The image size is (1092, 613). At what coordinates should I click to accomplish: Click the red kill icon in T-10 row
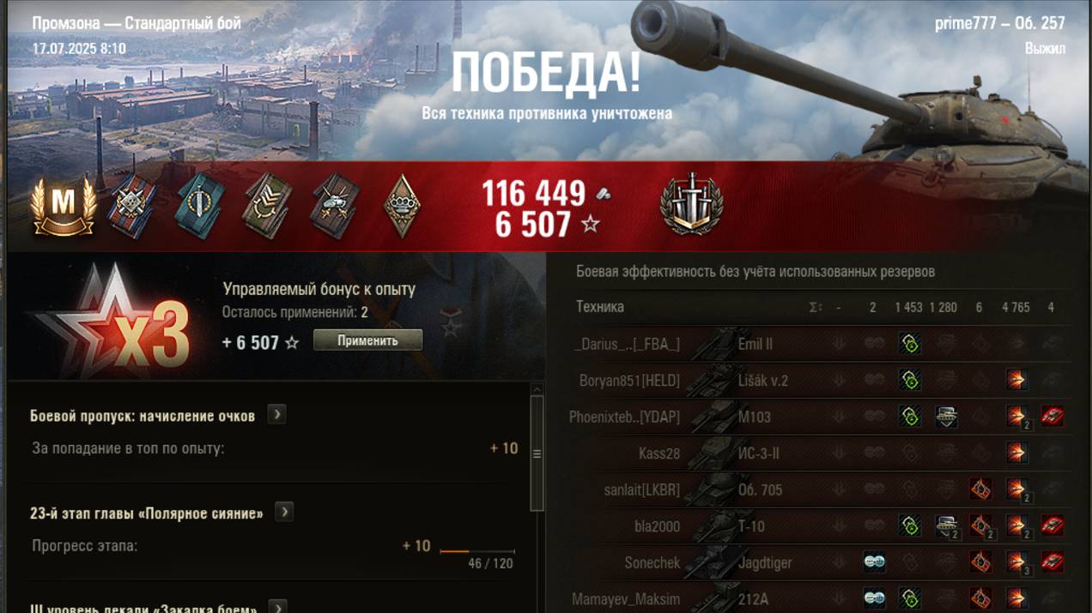pos(1052,526)
